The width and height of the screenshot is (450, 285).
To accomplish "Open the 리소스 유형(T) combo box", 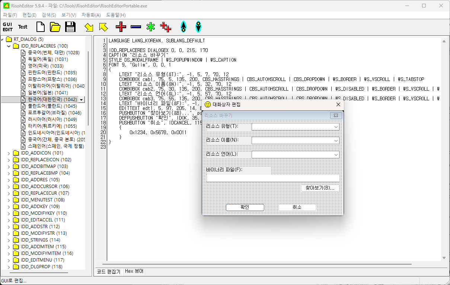I will point(296,127).
